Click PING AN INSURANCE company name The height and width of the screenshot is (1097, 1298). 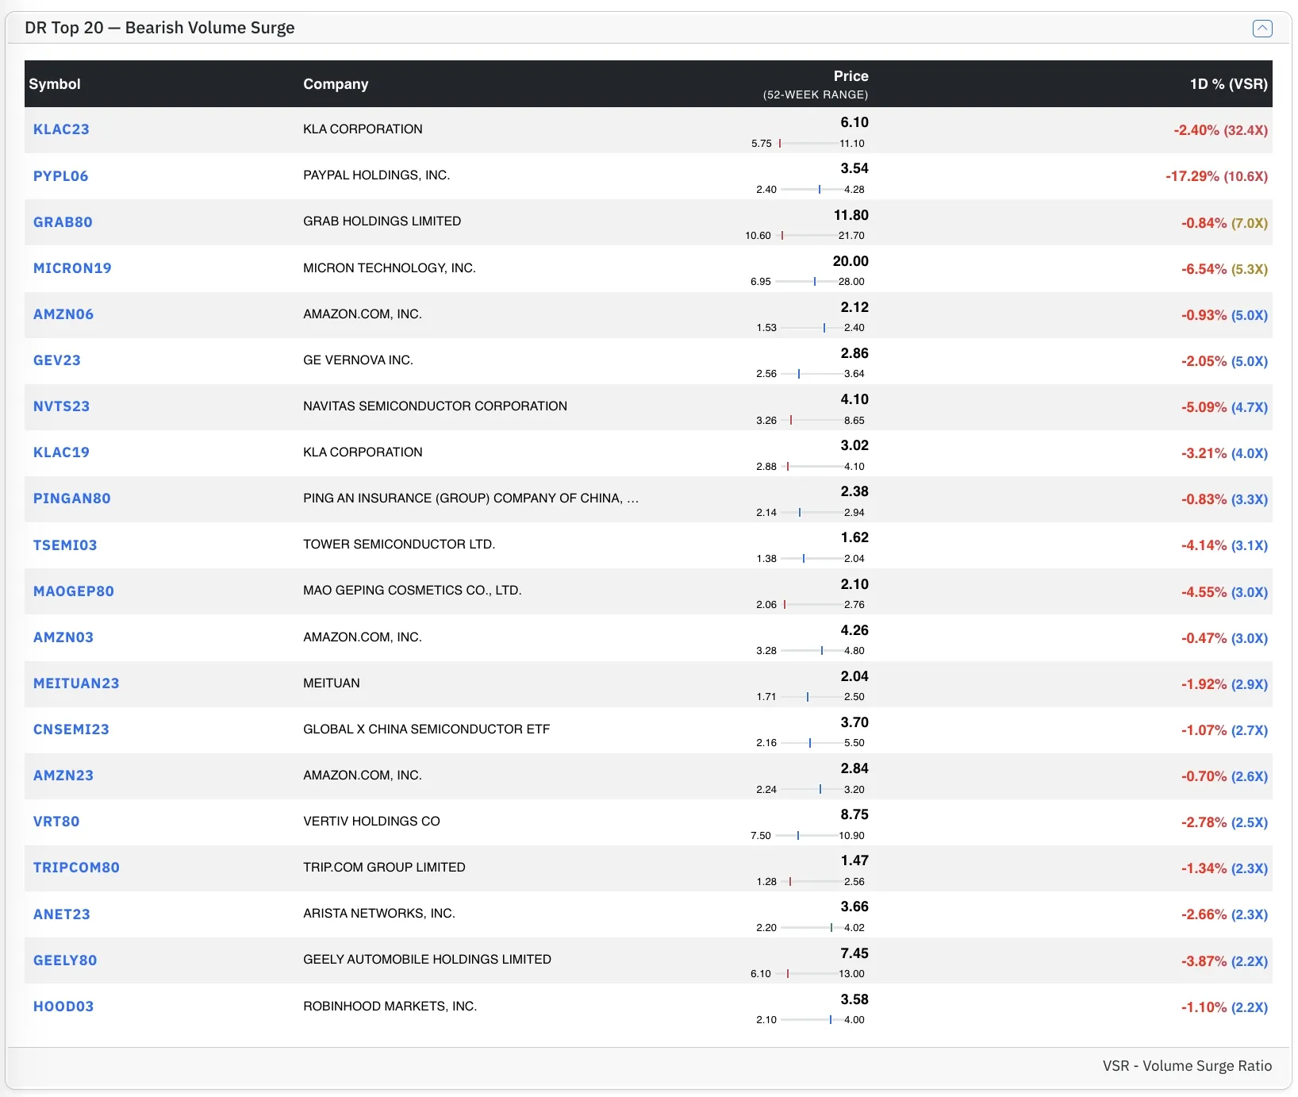coord(470,498)
